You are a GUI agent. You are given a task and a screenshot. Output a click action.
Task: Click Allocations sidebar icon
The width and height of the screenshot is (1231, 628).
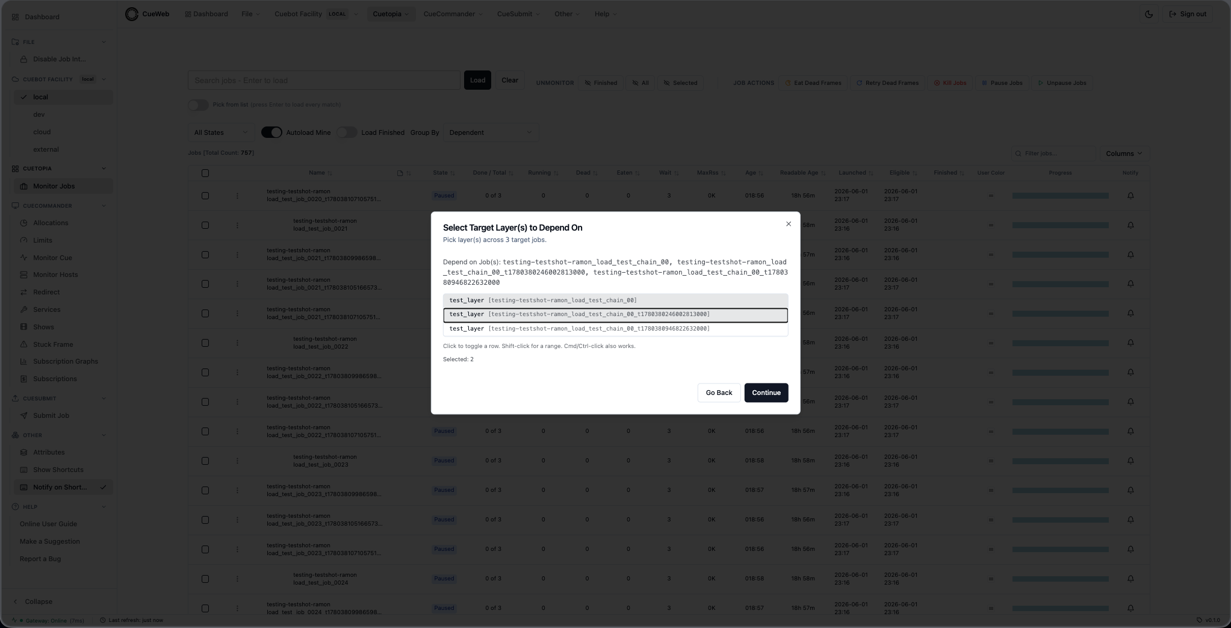pos(23,223)
